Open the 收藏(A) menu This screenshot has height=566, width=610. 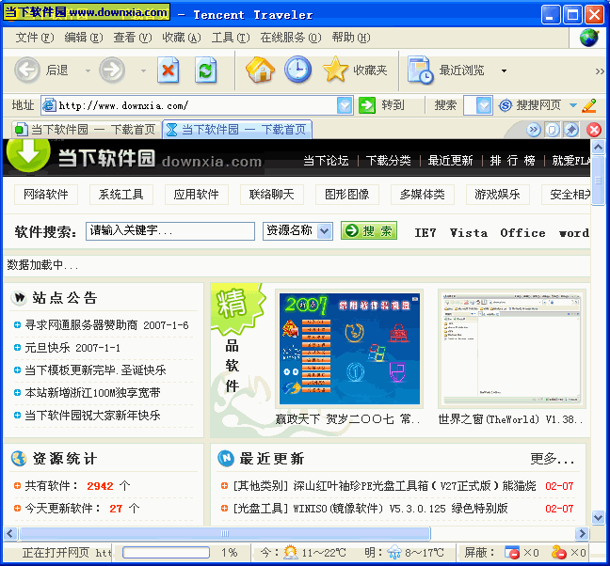point(182,38)
